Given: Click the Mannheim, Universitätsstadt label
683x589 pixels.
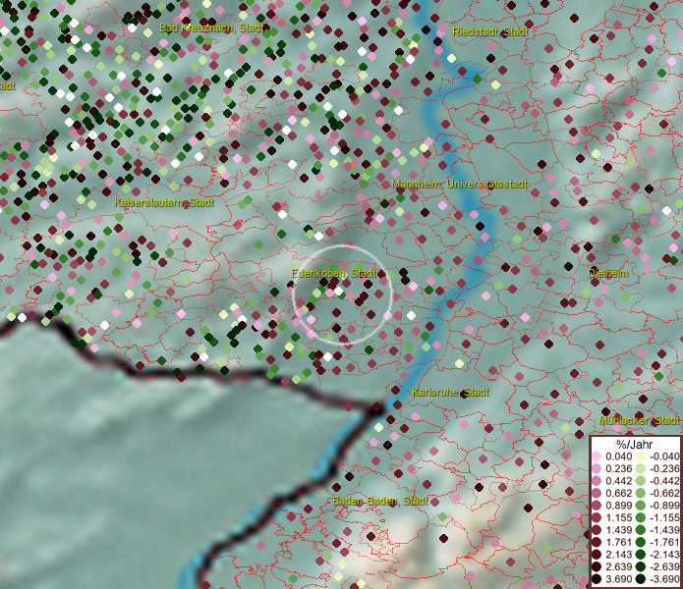Looking at the screenshot, I should pos(459,184).
